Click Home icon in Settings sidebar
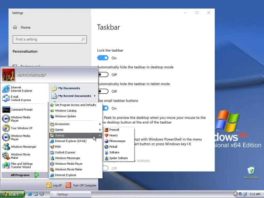The height and width of the screenshot is (198, 264). click(15, 27)
